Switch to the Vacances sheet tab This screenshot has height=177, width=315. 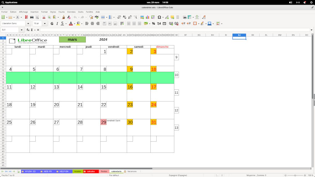pyautogui.click(x=132, y=171)
